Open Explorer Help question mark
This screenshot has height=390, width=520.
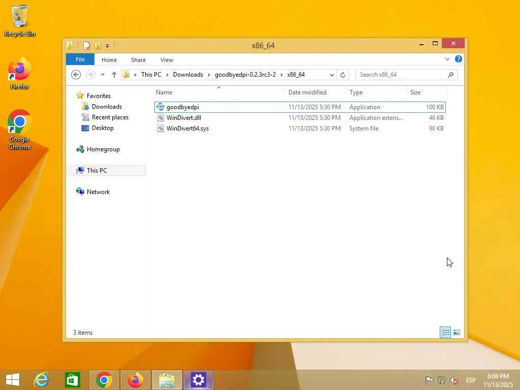pos(459,59)
